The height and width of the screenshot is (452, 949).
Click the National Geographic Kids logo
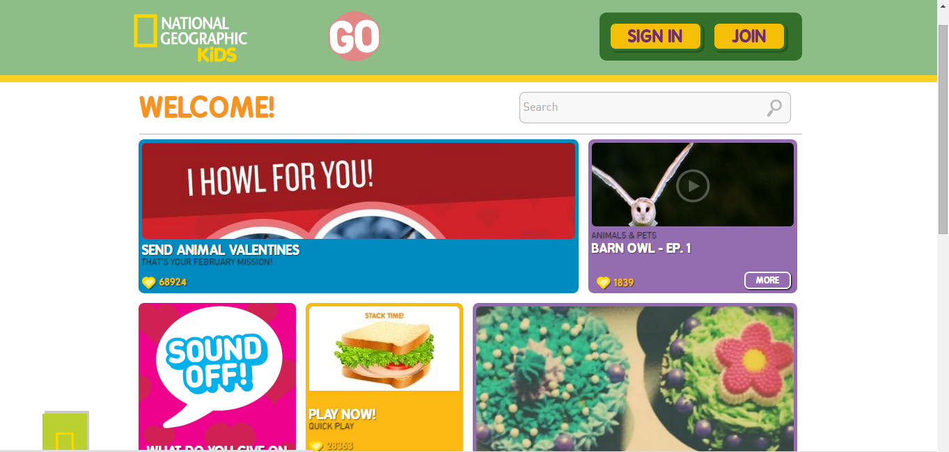[191, 38]
